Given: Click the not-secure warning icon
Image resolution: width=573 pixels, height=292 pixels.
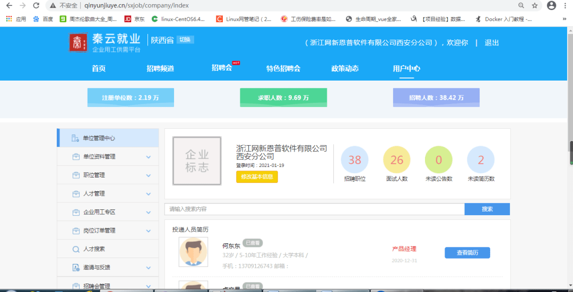Looking at the screenshot, I should click(53, 5).
